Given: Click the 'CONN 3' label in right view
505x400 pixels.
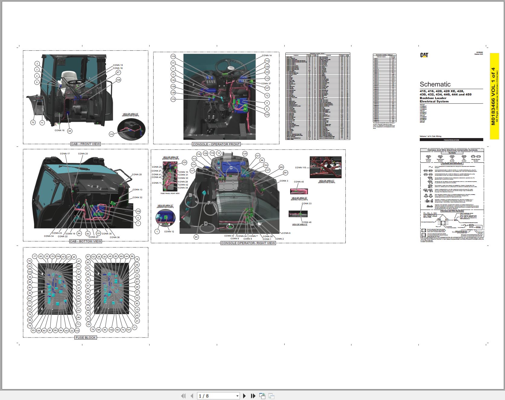Looking at the screenshot, I should [284, 181].
